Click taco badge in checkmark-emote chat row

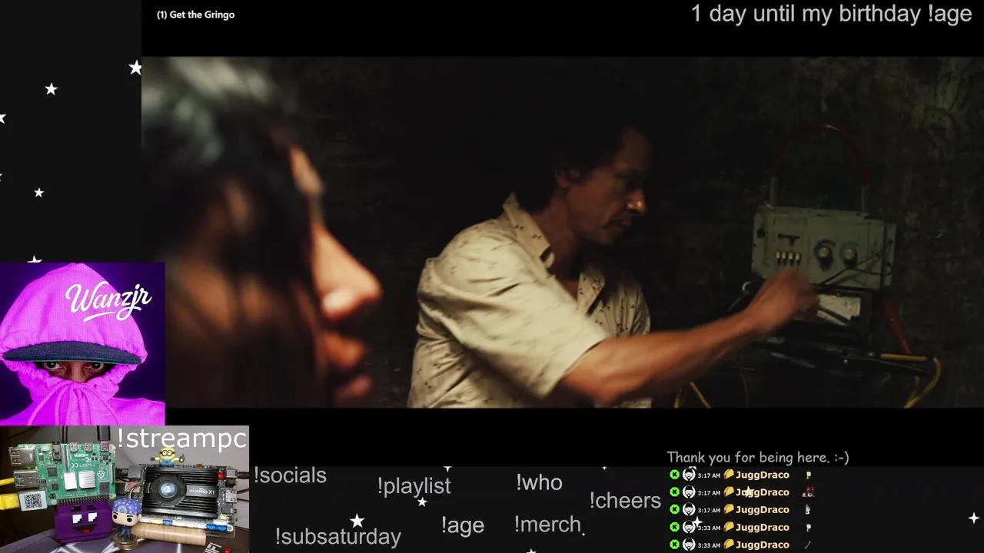[729, 545]
